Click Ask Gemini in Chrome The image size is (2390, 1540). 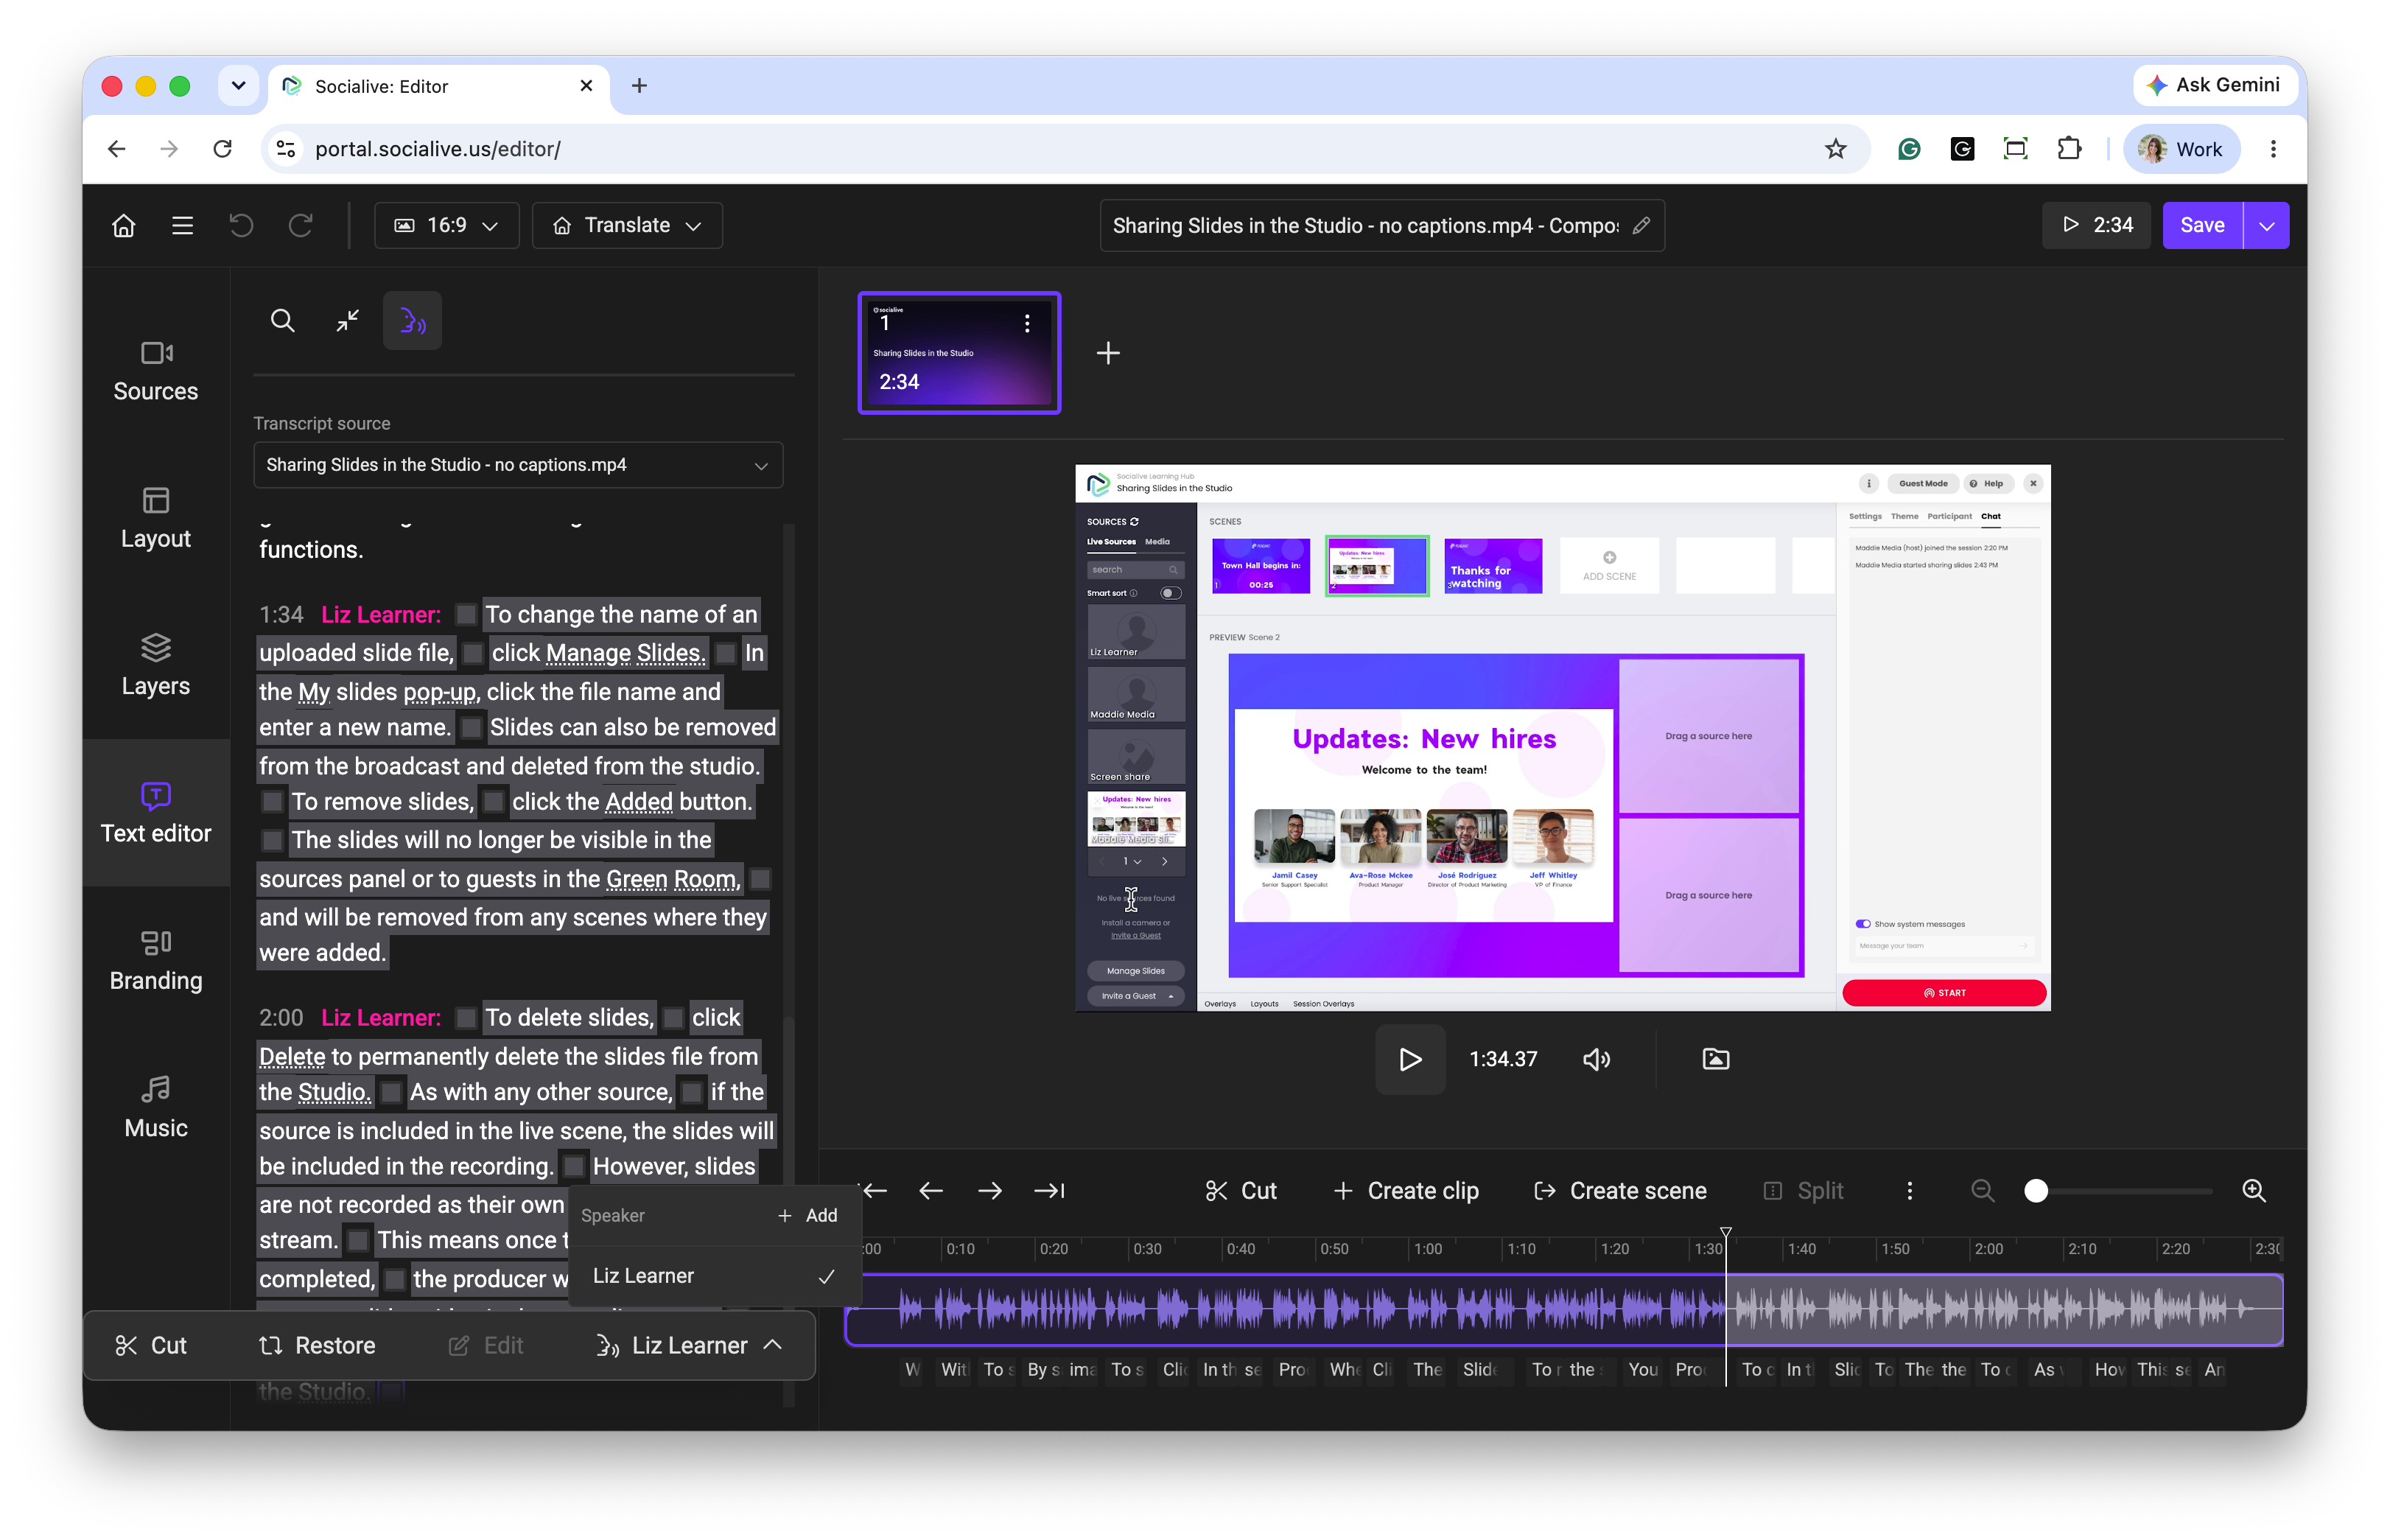2215,86
